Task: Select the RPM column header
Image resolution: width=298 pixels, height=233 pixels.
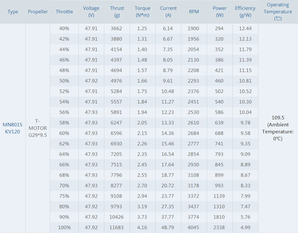Action: pos(194,12)
